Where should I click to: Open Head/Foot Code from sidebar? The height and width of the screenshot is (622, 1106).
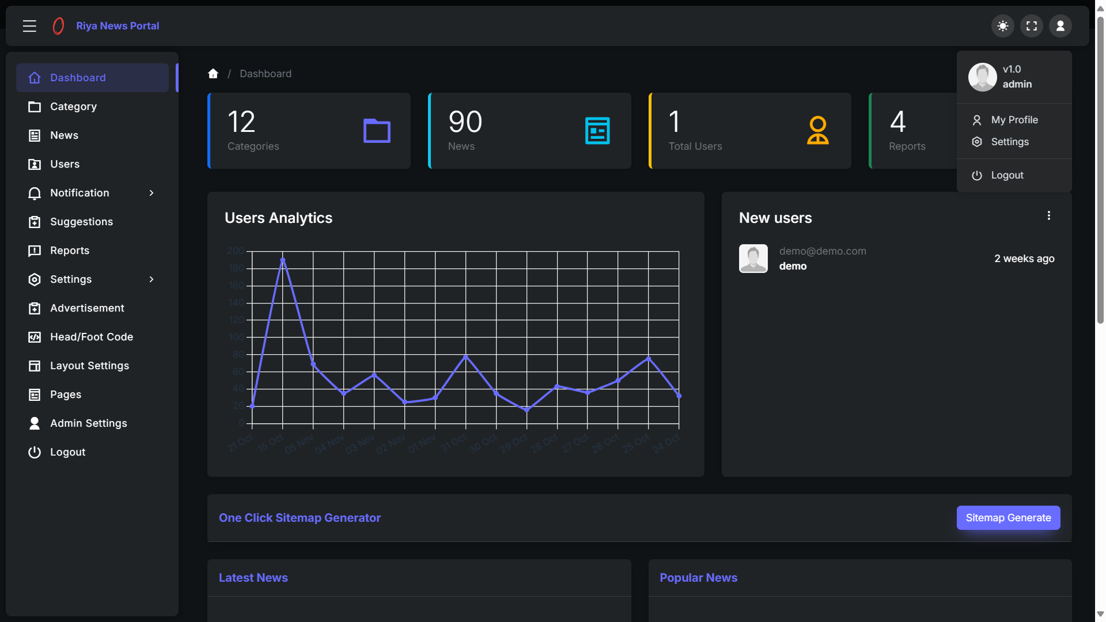[x=91, y=337]
